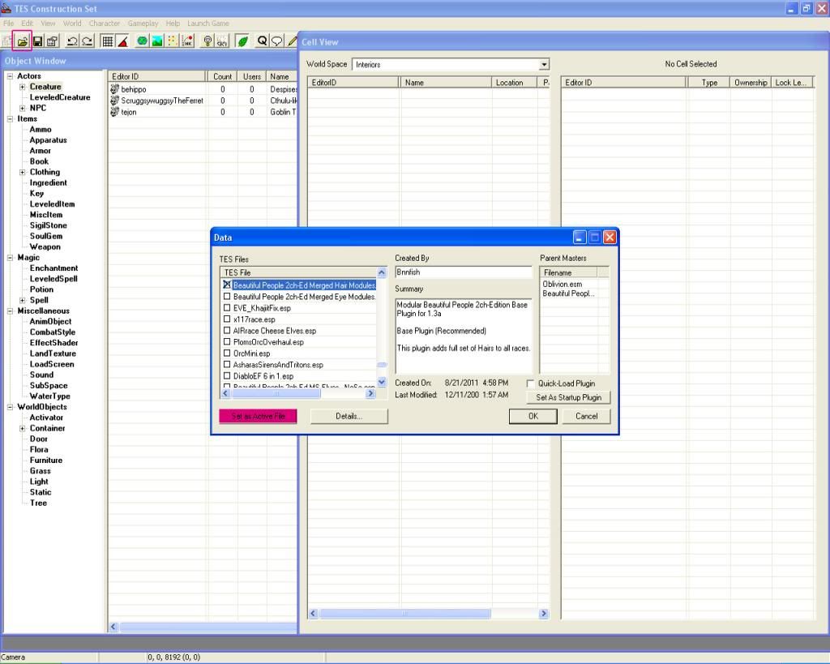
Task: Open the World Space dropdown
Action: (x=544, y=65)
